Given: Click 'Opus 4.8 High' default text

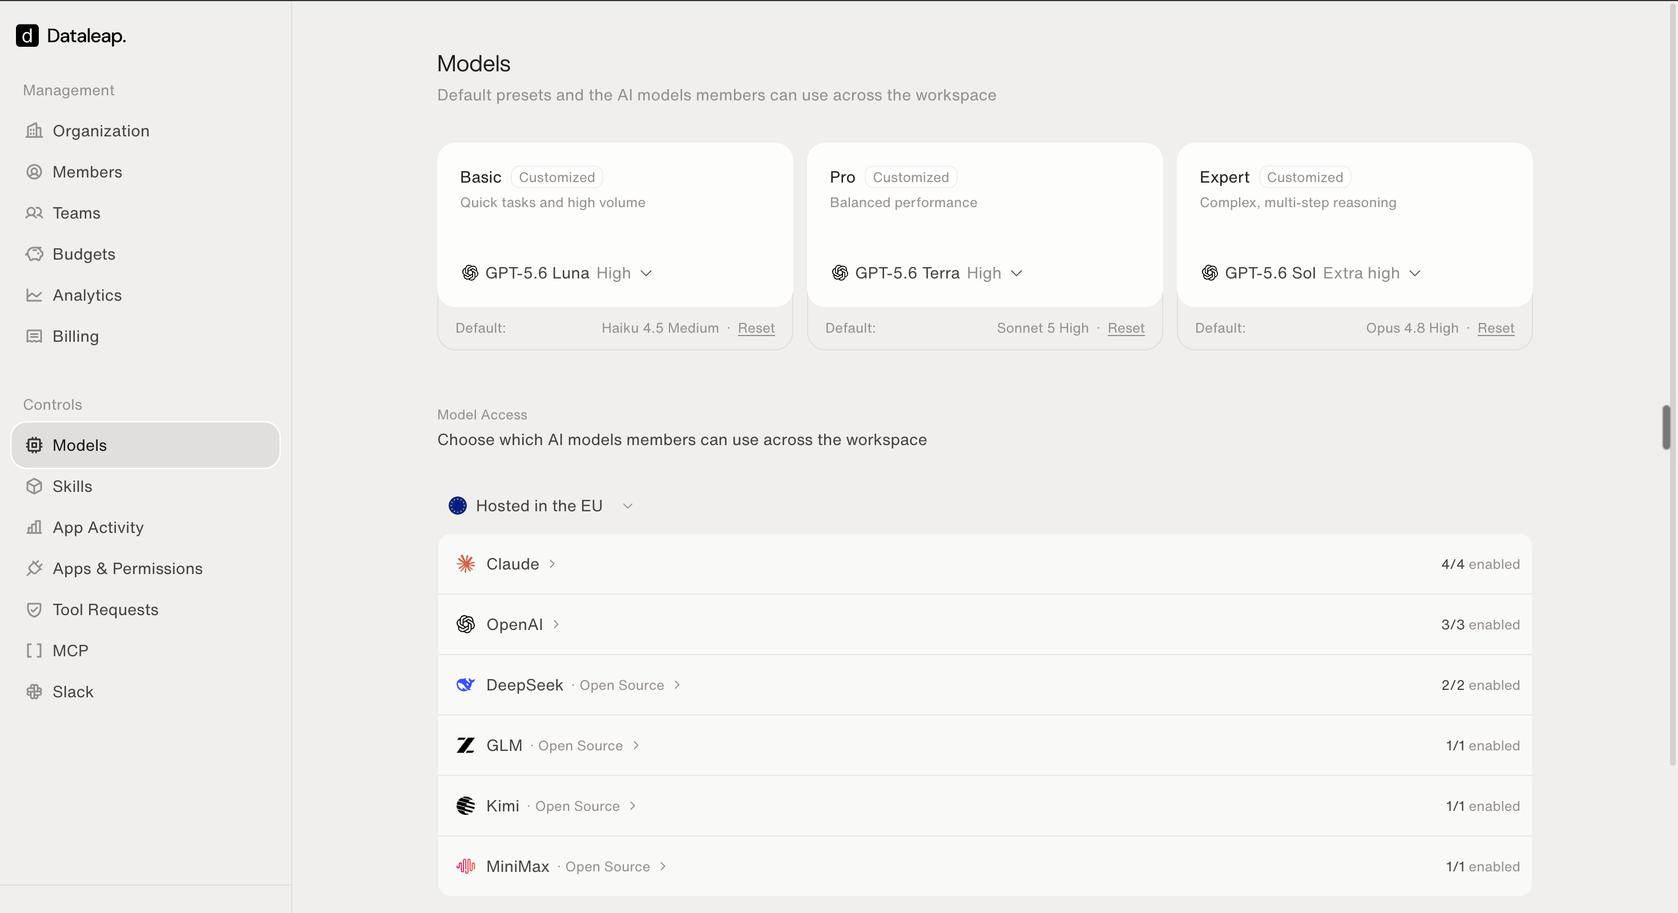Looking at the screenshot, I should click(1411, 328).
